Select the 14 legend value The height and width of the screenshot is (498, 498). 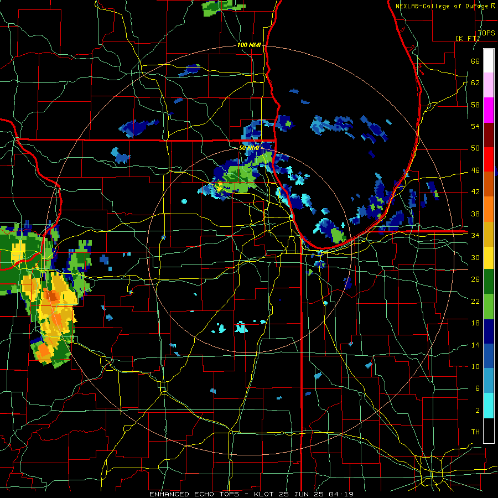point(475,345)
